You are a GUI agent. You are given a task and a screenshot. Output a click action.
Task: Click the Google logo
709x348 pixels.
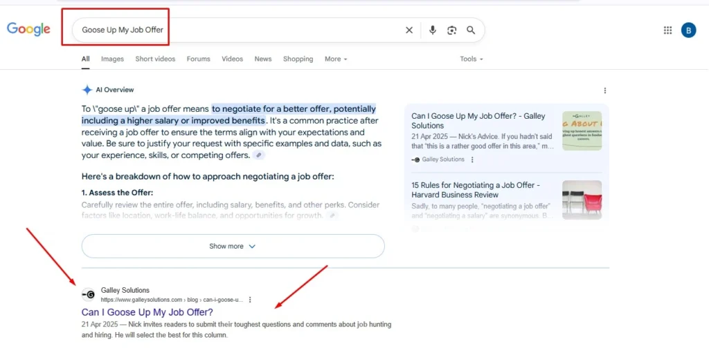point(28,29)
